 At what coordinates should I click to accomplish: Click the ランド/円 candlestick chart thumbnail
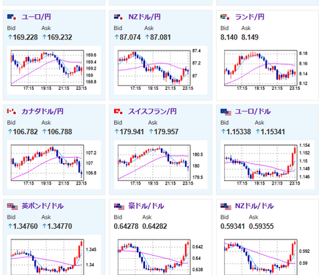point(268,70)
